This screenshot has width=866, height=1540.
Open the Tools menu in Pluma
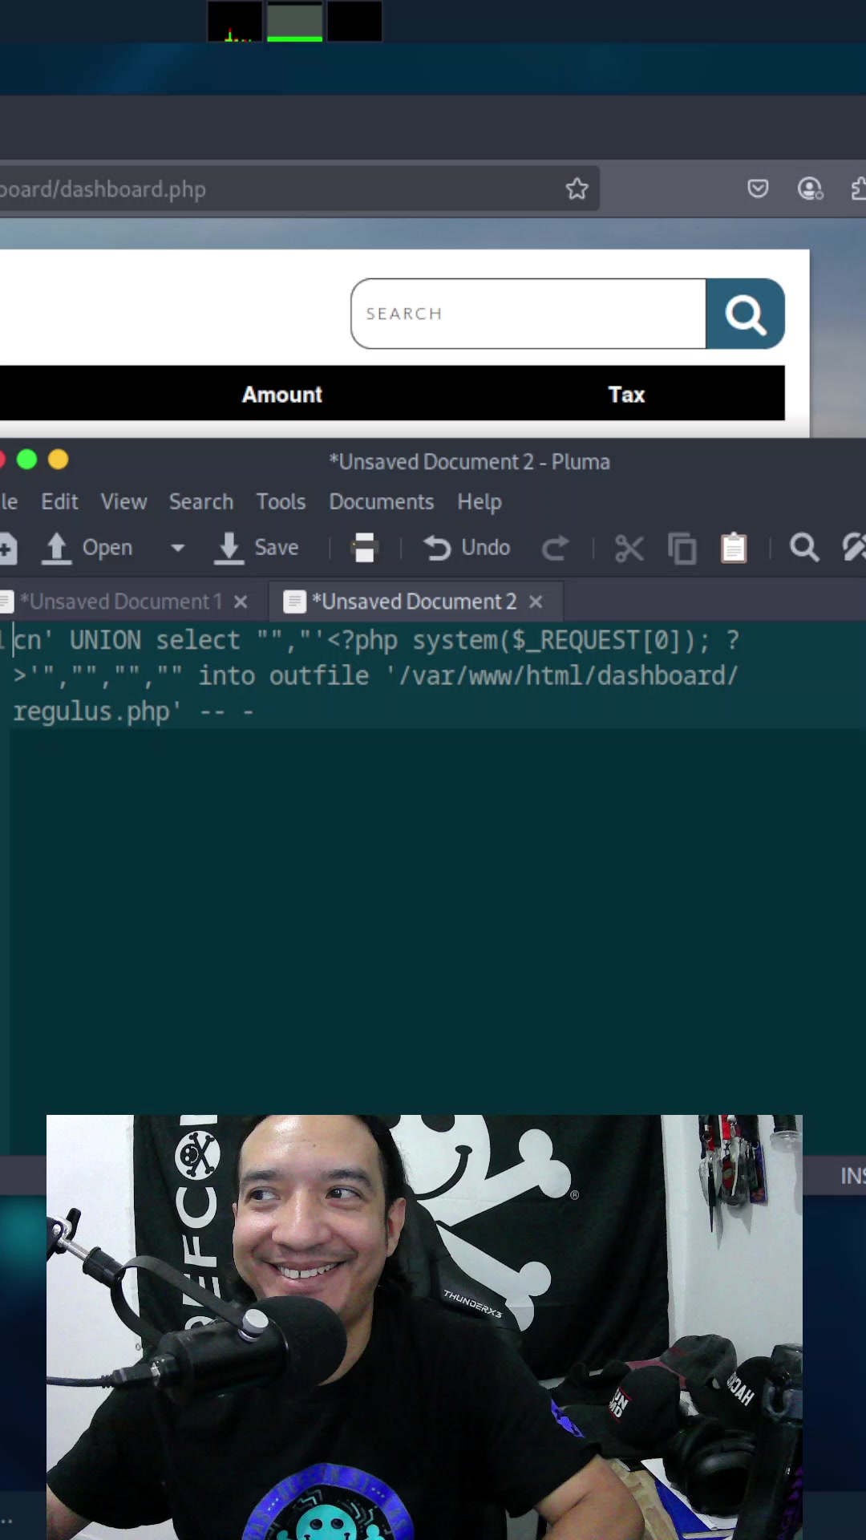(x=281, y=502)
